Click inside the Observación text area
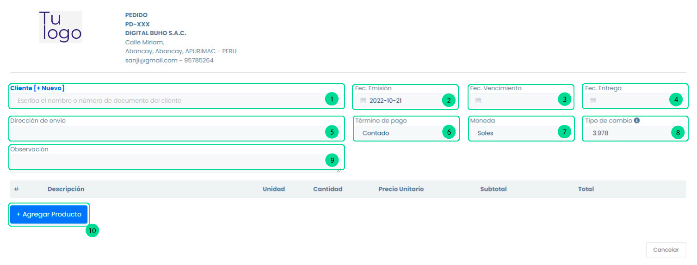Screen dimensions: 697x265 point(167,161)
